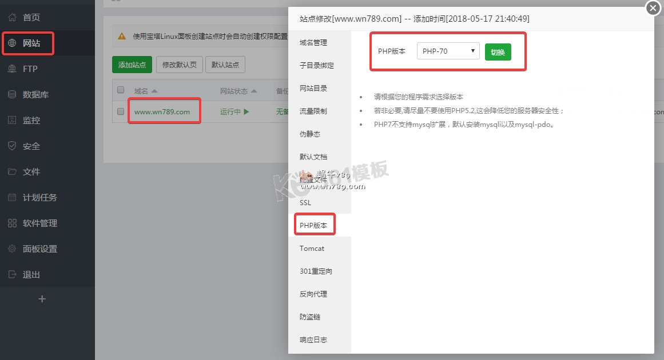Click the dialog title 站点修改[www.wn789.com]
Image resolution: width=664 pixels, height=360 pixels.
tap(351, 19)
